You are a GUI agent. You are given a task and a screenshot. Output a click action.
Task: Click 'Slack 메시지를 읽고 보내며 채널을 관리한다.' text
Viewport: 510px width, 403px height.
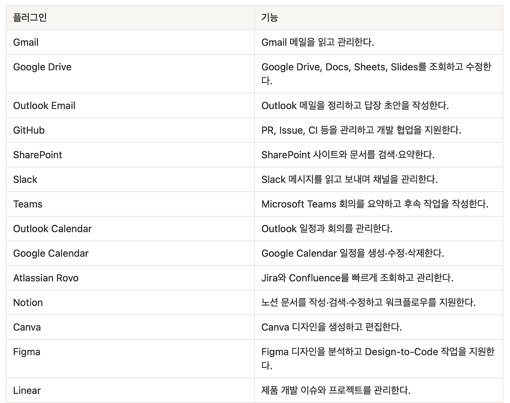(x=349, y=180)
